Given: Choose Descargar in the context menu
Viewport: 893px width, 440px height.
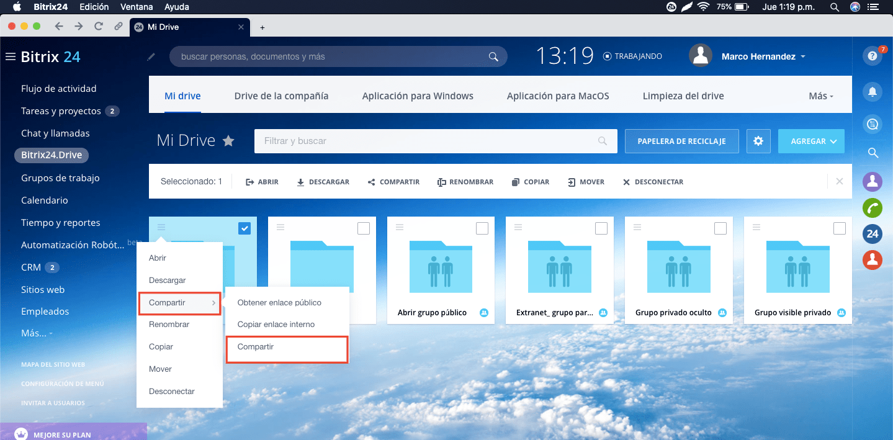Looking at the screenshot, I should click(168, 281).
